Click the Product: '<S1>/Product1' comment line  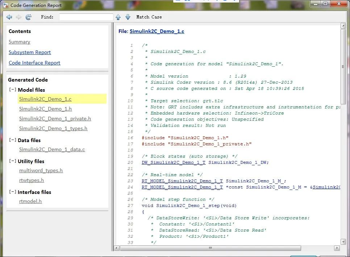tap(190, 236)
